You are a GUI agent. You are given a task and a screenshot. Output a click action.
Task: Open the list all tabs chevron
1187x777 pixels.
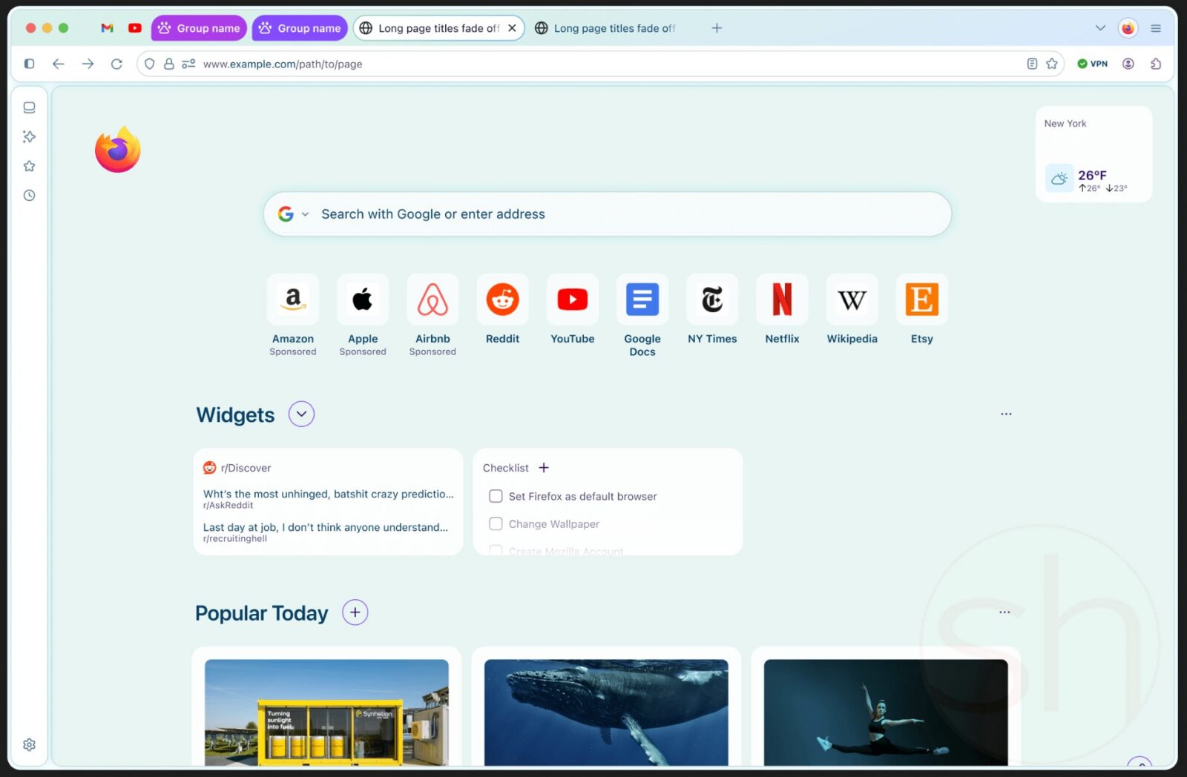[1099, 28]
